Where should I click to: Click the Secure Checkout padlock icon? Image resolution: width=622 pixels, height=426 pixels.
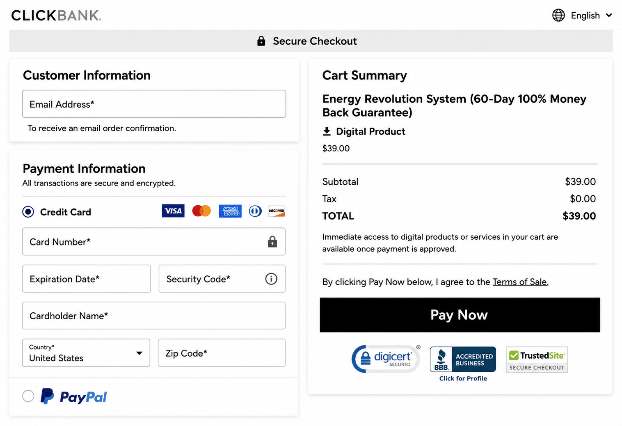[x=261, y=41]
